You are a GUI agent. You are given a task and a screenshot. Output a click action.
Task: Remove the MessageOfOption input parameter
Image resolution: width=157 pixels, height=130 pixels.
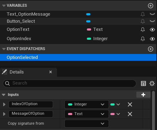click(130, 114)
